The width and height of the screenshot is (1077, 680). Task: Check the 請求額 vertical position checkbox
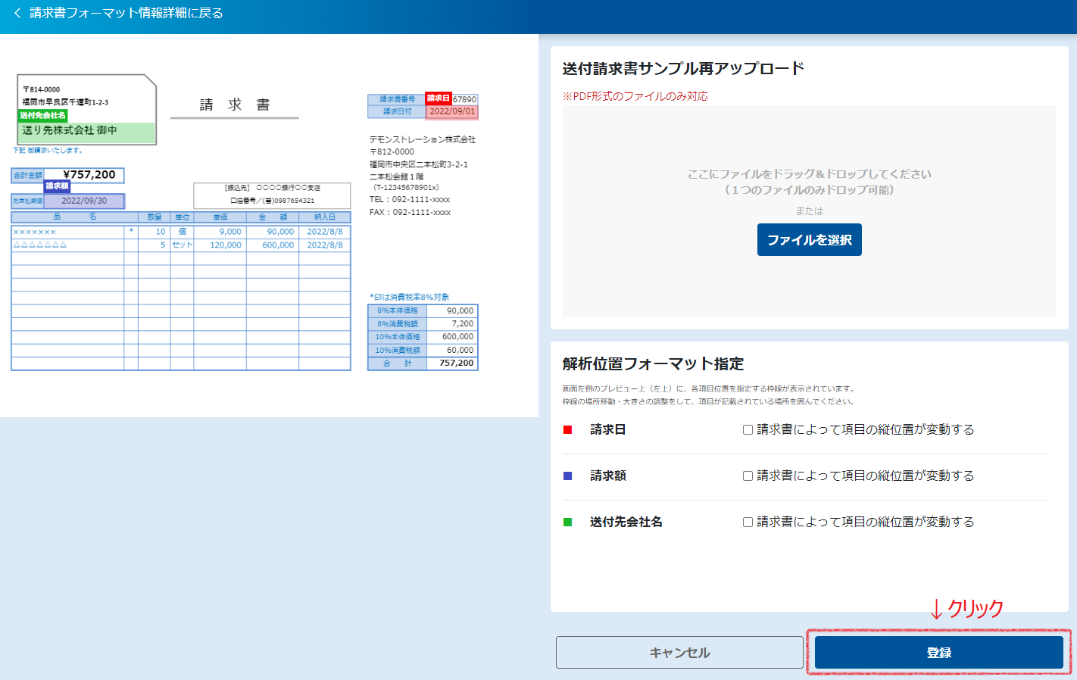point(748,476)
